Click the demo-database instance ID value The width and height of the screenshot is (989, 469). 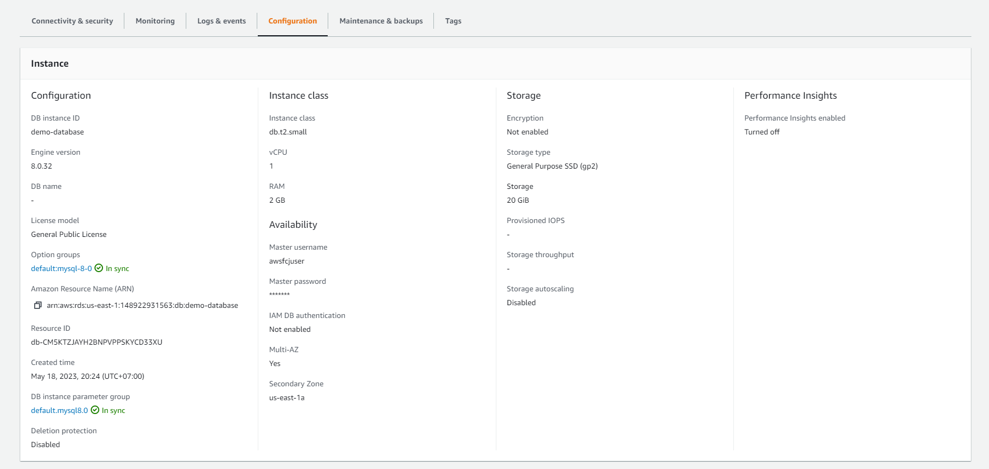coord(57,132)
